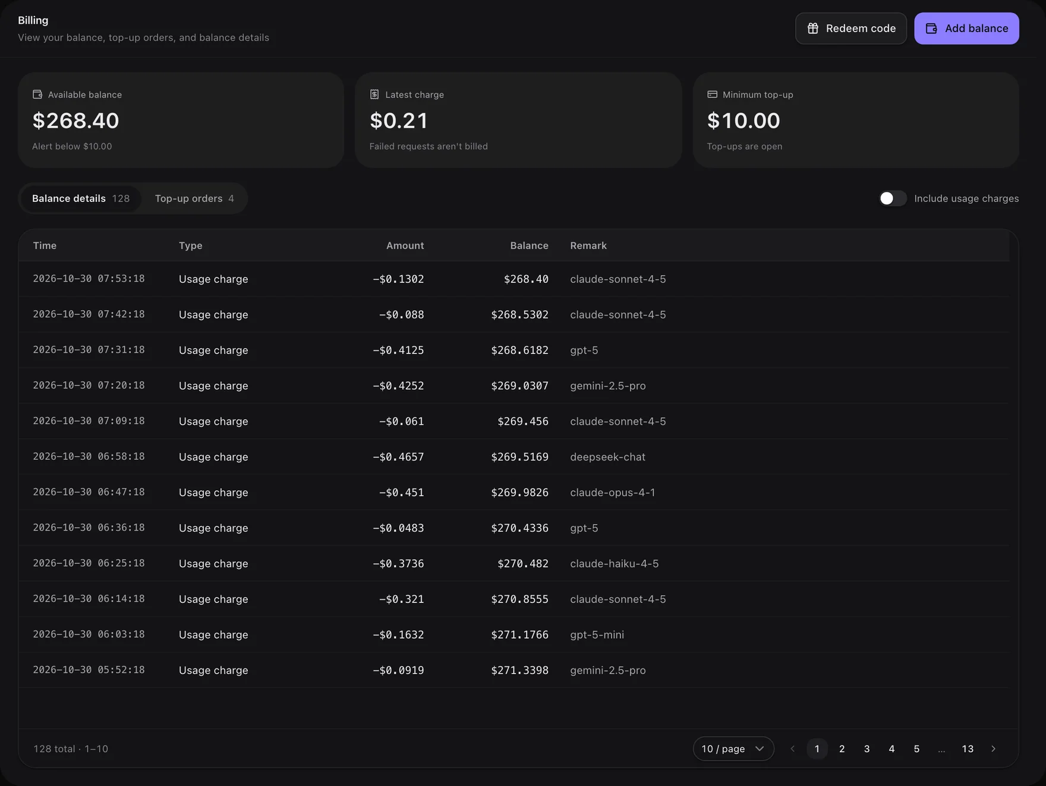Click "Failed requests aren't billed" text
The height and width of the screenshot is (786, 1046).
(429, 146)
